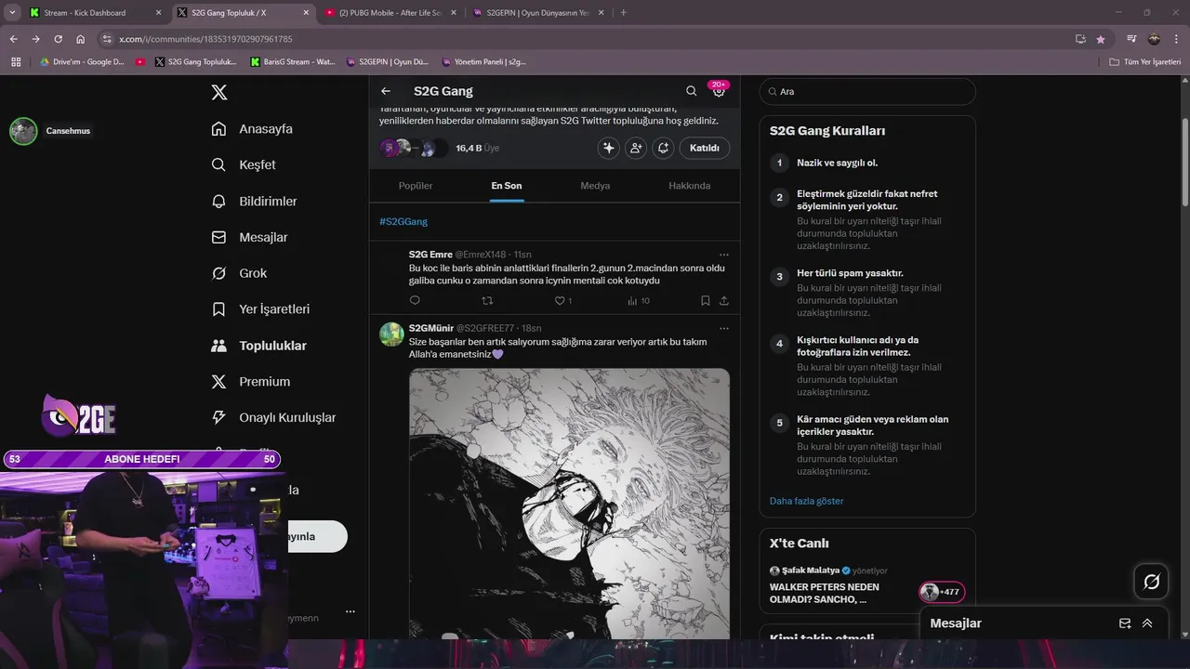Reply to S2G Emre's post
Image resolution: width=1190 pixels, height=669 pixels.
coord(415,300)
